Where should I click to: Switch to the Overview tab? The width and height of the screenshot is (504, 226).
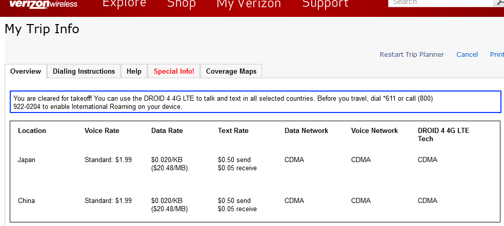click(26, 71)
